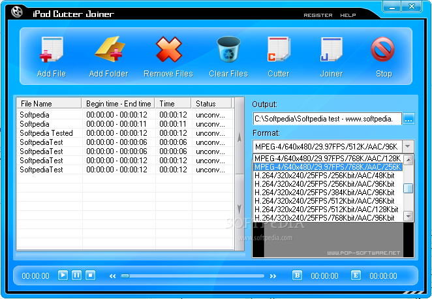Screen dimensions: 432x299
Task: Move selected file down with the down arrow
Action: click(x=239, y=210)
